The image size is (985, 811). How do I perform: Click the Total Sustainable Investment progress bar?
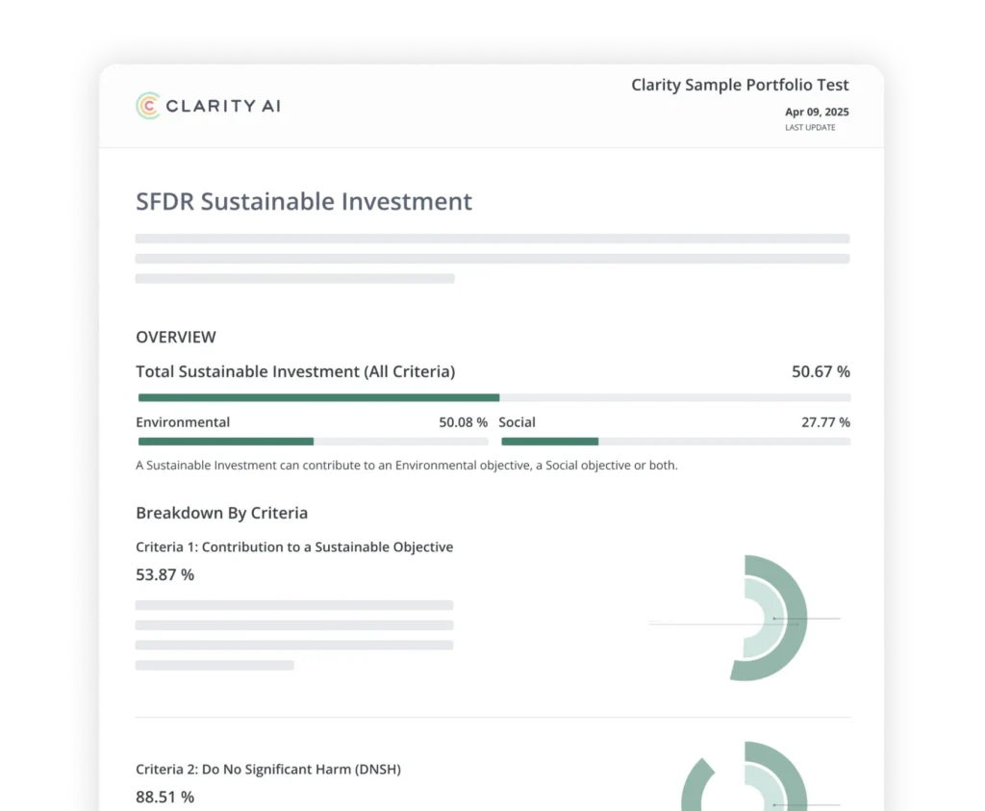[494, 397]
